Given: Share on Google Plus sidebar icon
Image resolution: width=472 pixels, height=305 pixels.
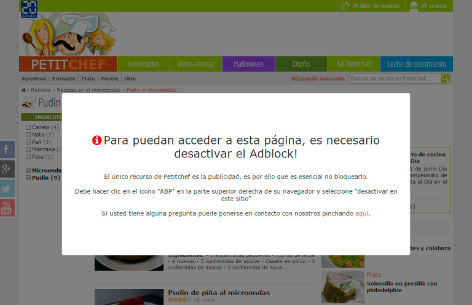Looking at the screenshot, I should tap(7, 169).
